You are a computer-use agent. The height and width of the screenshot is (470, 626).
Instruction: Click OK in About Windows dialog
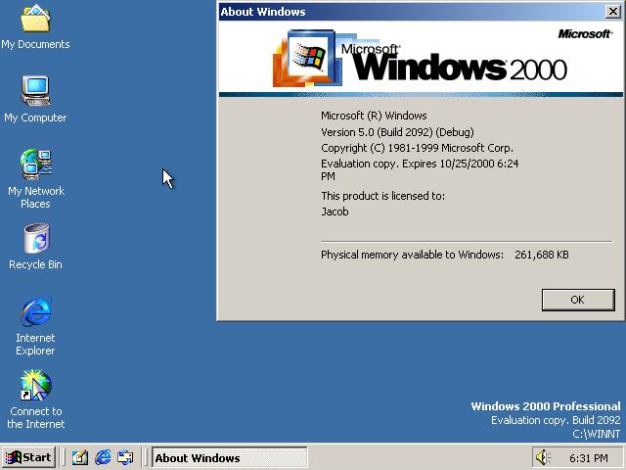(578, 300)
